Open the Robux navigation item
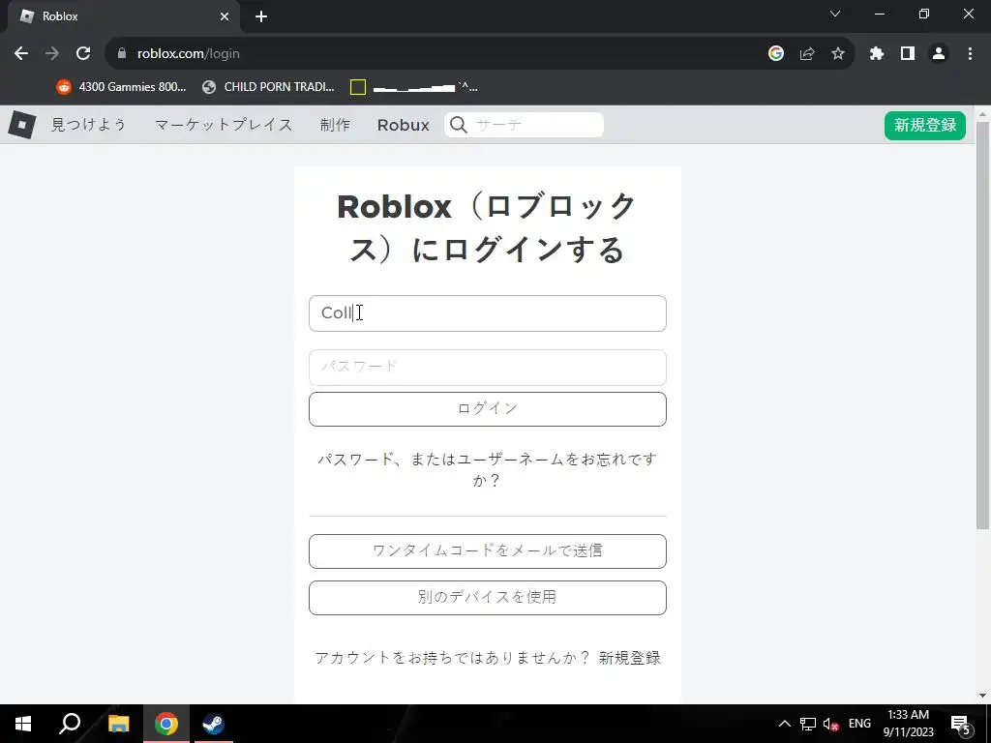Viewport: 991px width, 743px height. point(404,125)
